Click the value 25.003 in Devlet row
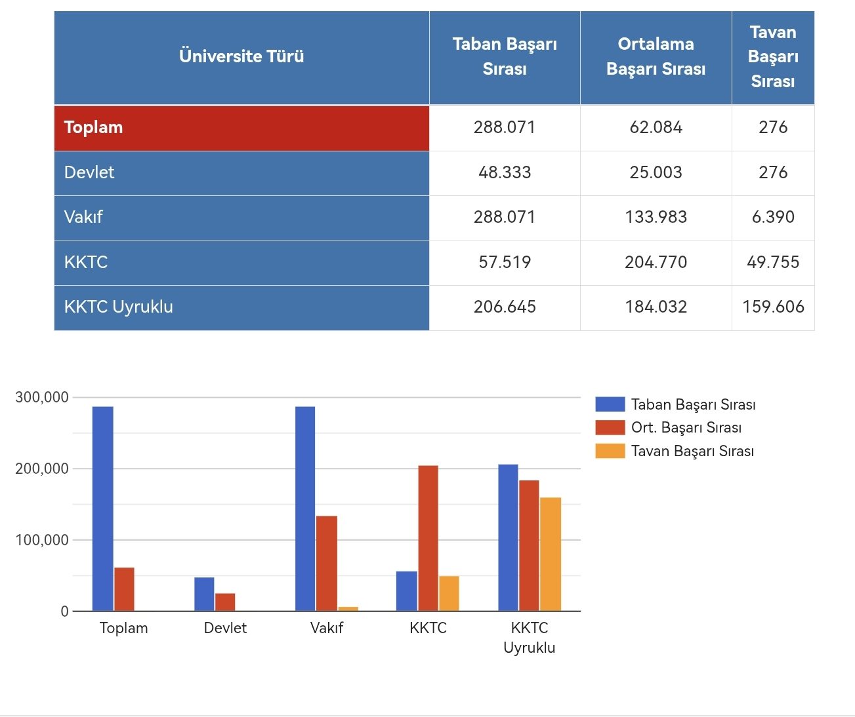This screenshot has width=855, height=717. [x=656, y=172]
